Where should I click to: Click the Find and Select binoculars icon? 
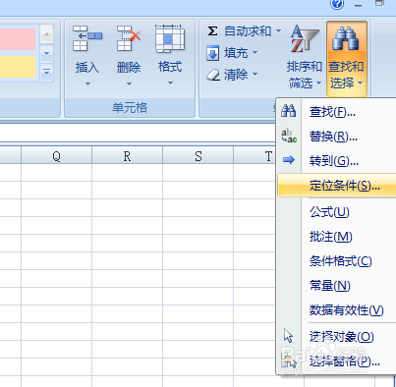[x=346, y=38]
